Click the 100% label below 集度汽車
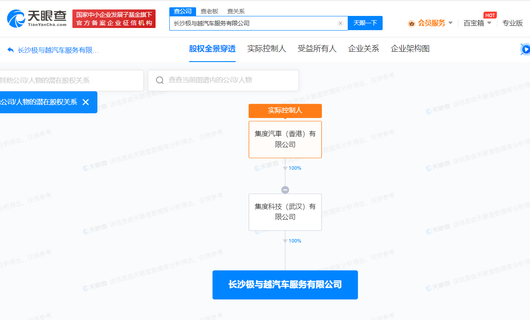The width and height of the screenshot is (530, 320). pos(295,168)
